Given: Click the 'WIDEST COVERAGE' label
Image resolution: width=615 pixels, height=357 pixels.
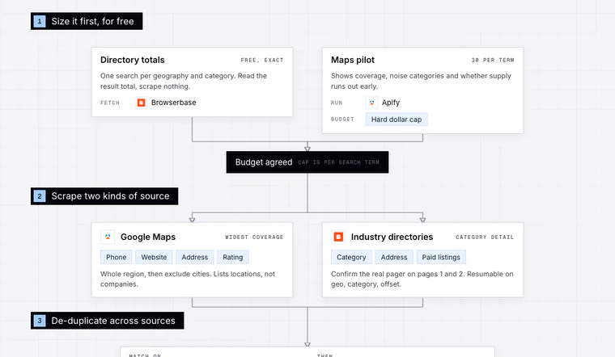Looking at the screenshot, I should click(x=254, y=237).
